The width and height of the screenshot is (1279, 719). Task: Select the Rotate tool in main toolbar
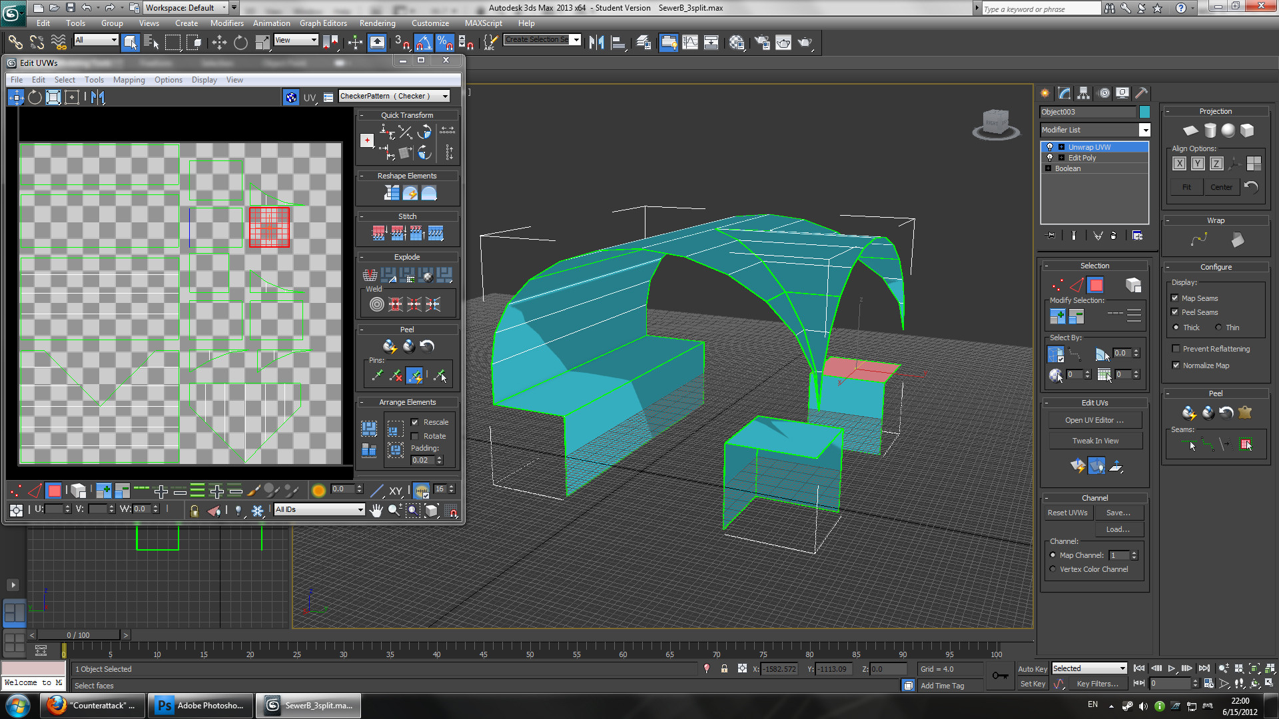240,43
